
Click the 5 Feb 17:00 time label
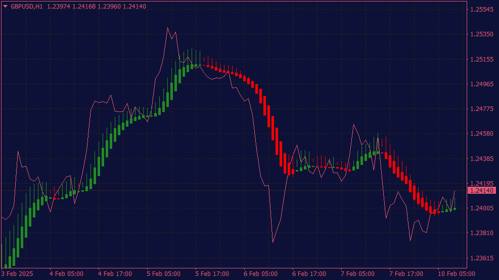coord(212,273)
